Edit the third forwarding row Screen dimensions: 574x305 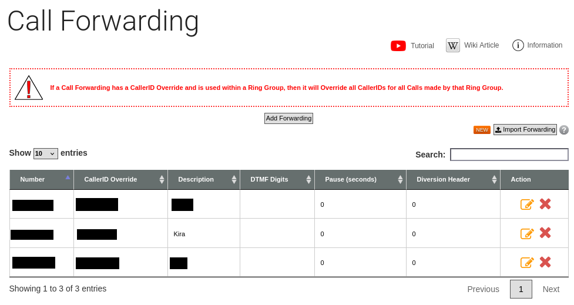(x=527, y=262)
